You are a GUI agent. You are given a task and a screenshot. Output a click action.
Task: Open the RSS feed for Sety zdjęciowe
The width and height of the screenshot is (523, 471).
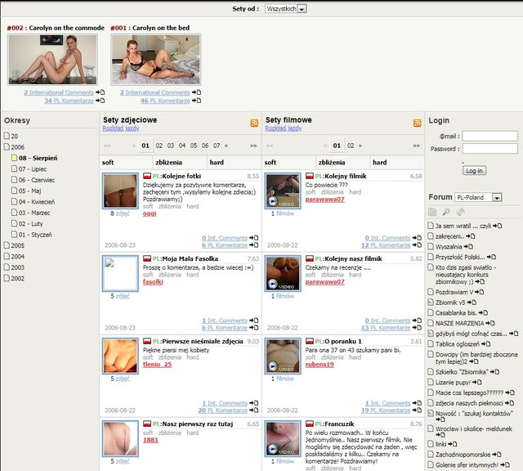[254, 123]
